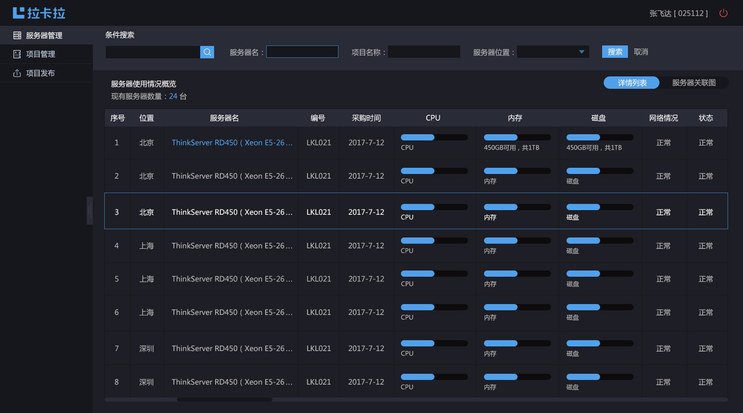Click 状态 正常 in row 7

706,348
